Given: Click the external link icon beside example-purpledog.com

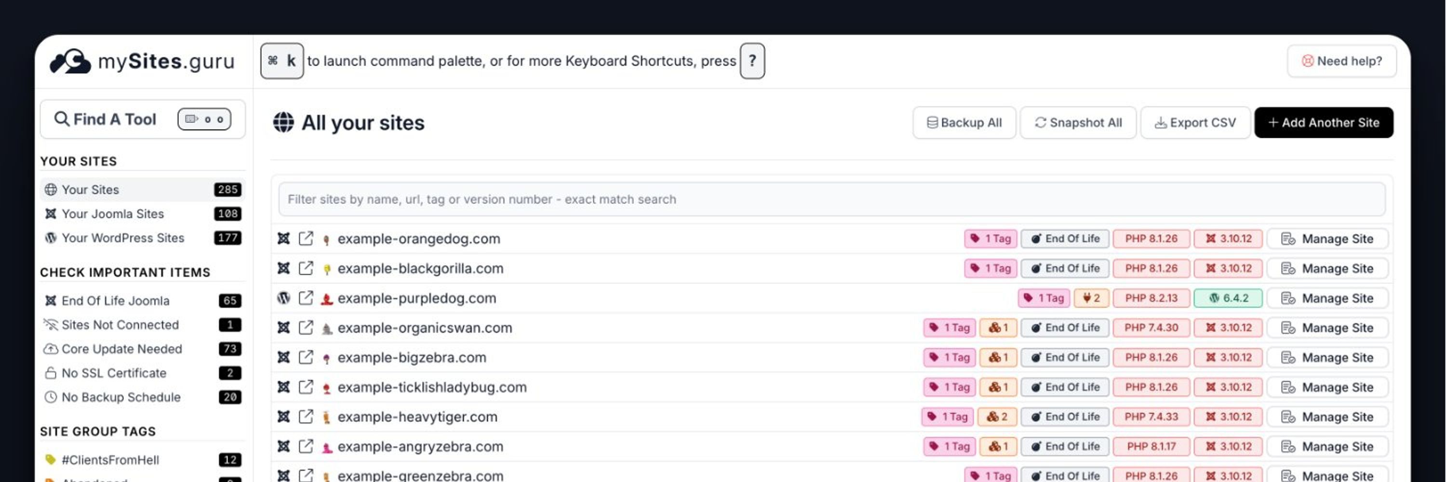Looking at the screenshot, I should [306, 298].
